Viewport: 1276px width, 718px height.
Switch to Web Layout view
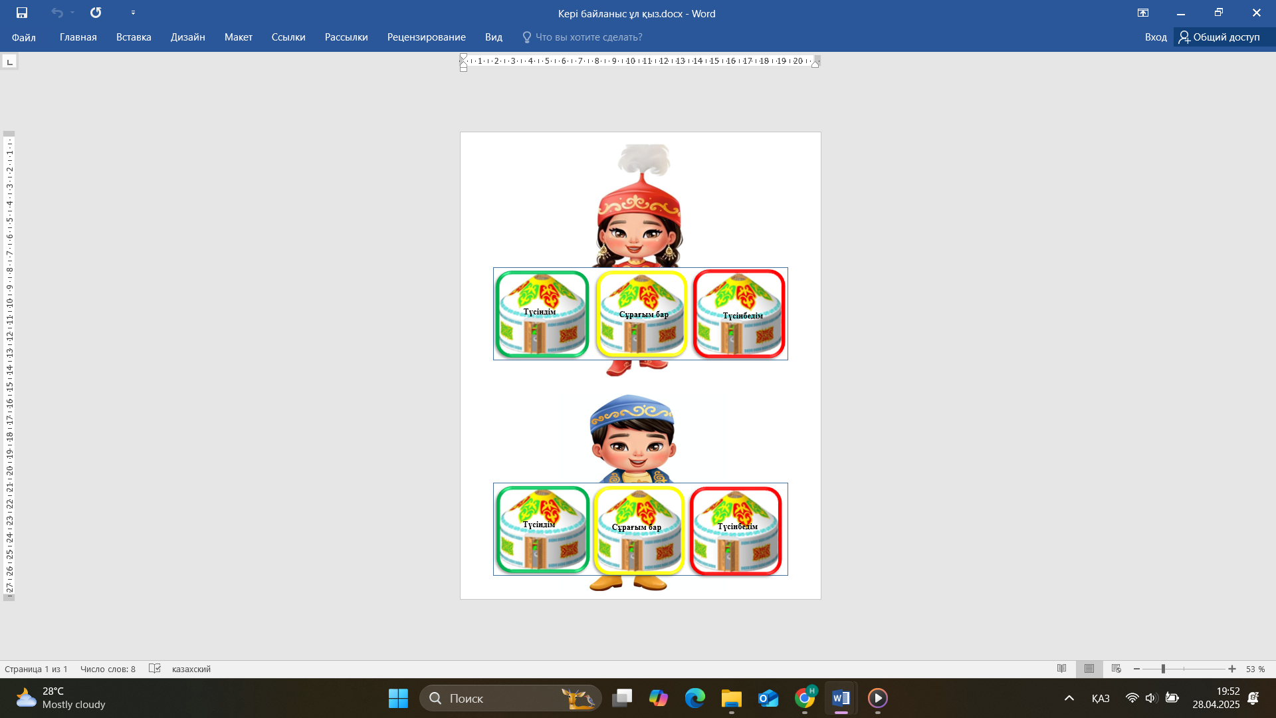(x=1116, y=669)
